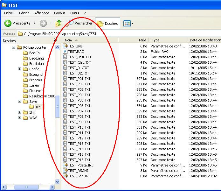This screenshot has height=191, width=221.
Task: Select TEST_P09.TXT file icon
Action: click(x=65, y=122)
